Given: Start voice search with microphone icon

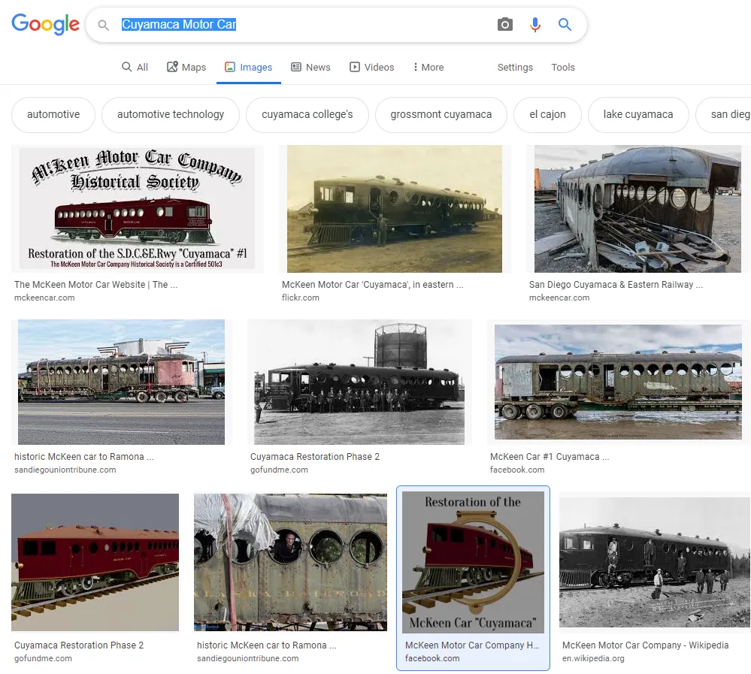Looking at the screenshot, I should tap(535, 24).
